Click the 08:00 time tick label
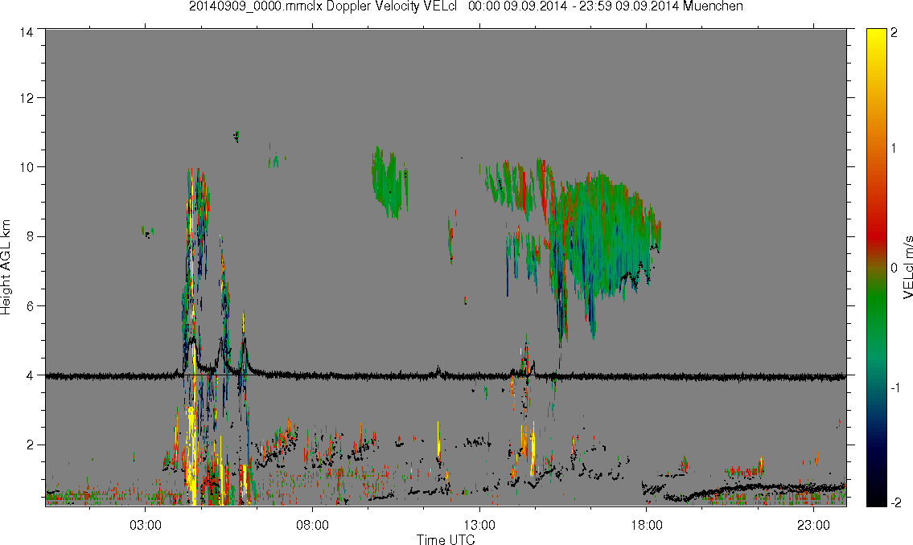 (x=312, y=525)
